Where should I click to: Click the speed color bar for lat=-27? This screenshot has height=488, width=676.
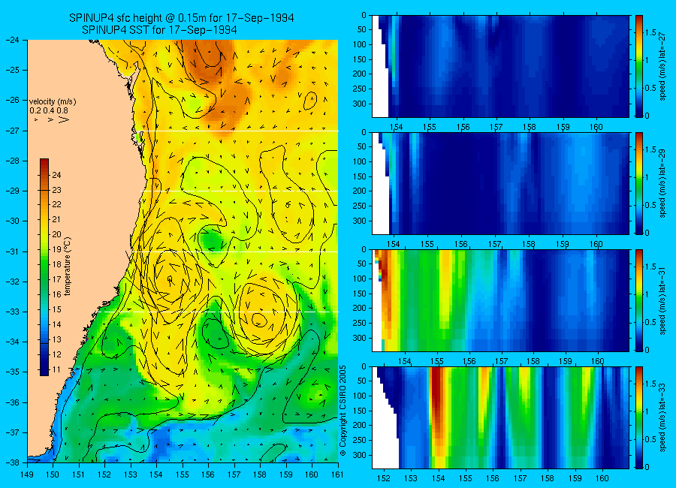[x=638, y=66]
